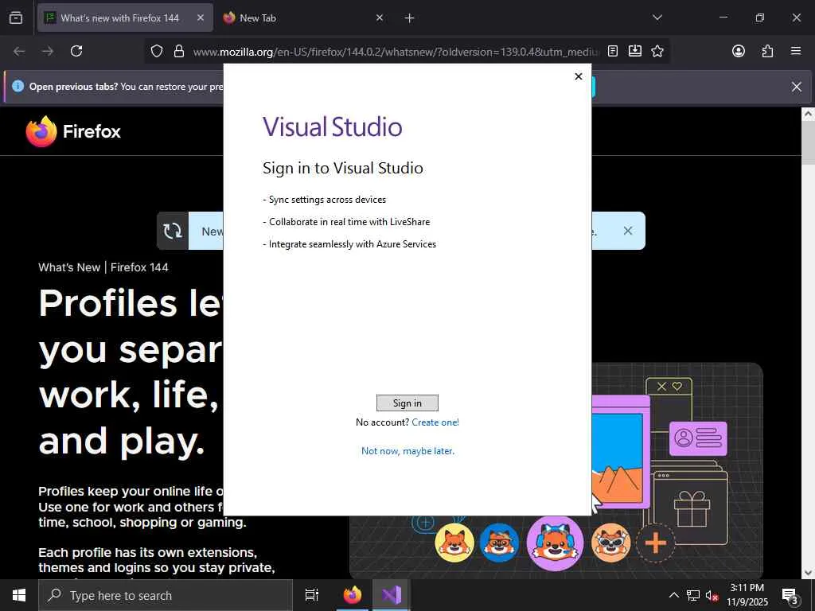Dismiss the 'Open previous tabs?' notification bar

pos(796,87)
